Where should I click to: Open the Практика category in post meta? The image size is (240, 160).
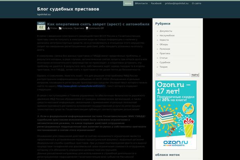pos(79,28)
